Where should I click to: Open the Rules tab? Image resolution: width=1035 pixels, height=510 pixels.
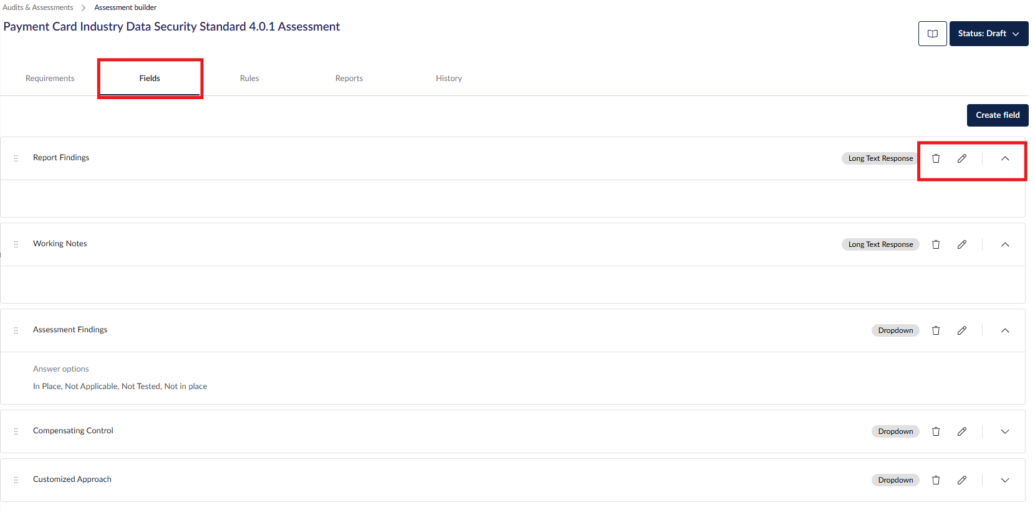[249, 79]
